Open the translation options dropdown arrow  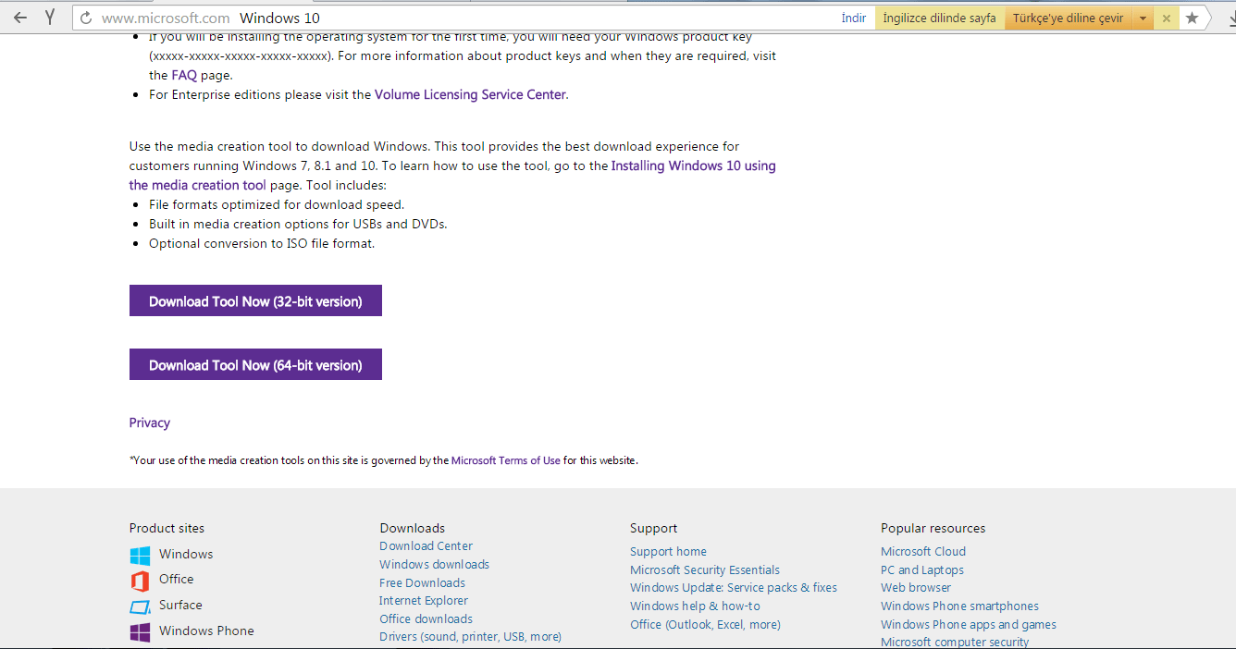[1143, 18]
